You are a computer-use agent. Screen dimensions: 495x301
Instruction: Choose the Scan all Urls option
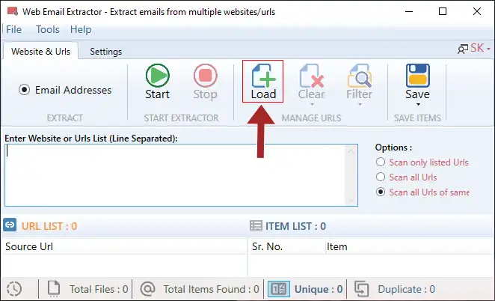[381, 177]
